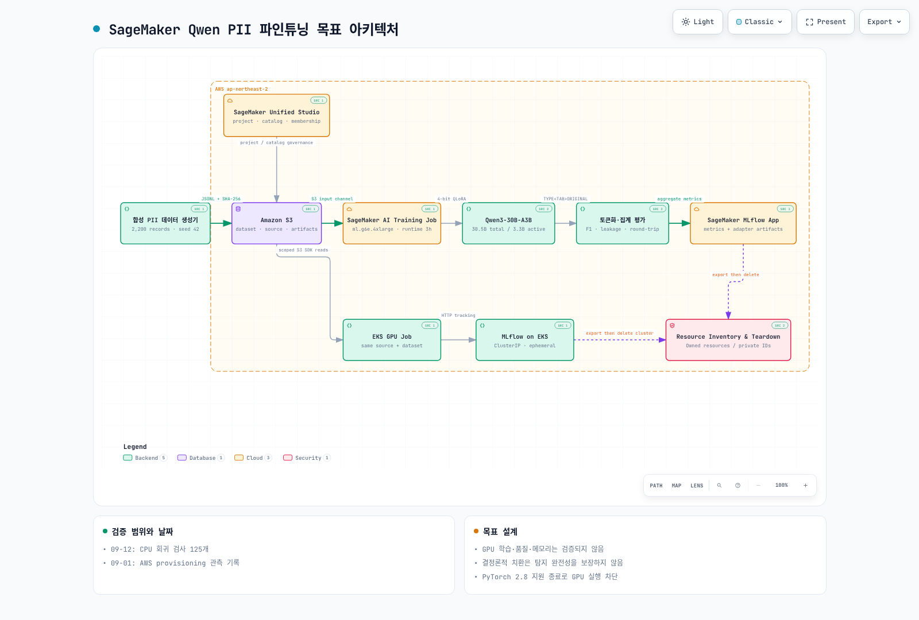Click SRC badge on 토큰화·집계 평가 node
919x620 pixels.
pyautogui.click(x=658, y=209)
